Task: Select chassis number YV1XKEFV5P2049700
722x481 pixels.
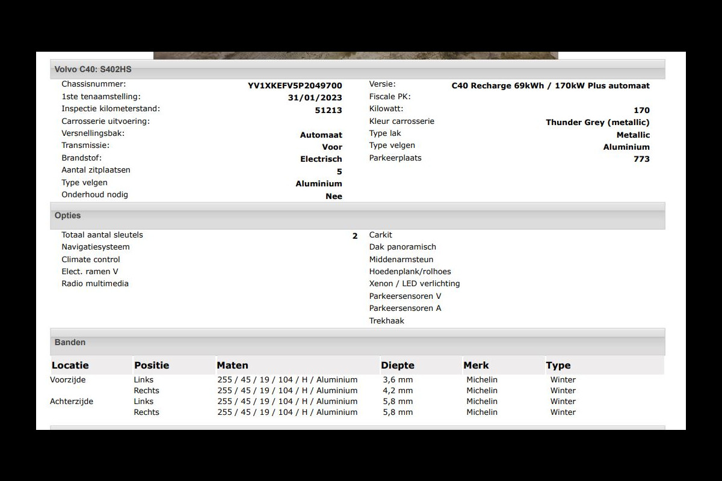Action: click(295, 85)
